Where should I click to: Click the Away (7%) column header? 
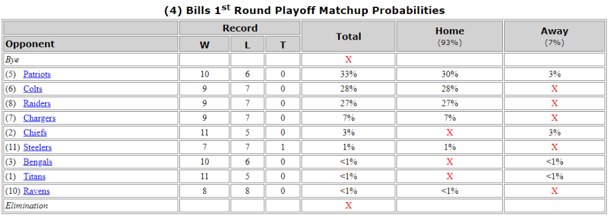(554, 36)
